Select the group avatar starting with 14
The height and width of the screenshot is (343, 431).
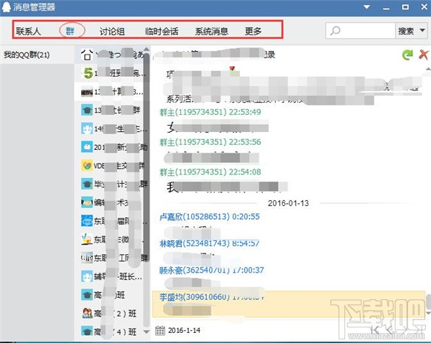pyautogui.click(x=87, y=128)
